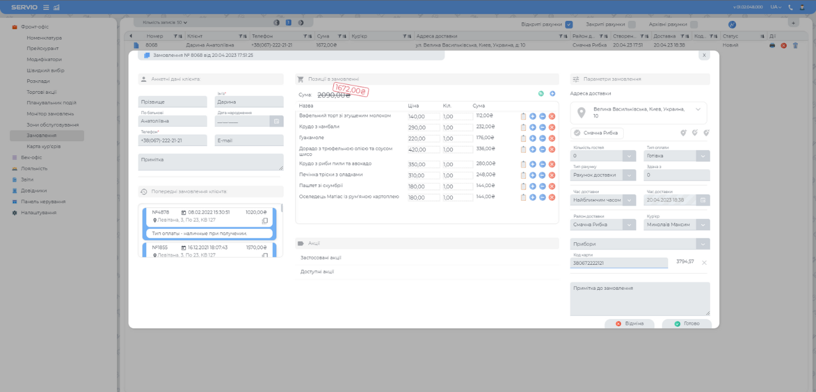Decrease the quantity of Крудо з камбали
The height and width of the screenshot is (392, 816).
click(542, 127)
